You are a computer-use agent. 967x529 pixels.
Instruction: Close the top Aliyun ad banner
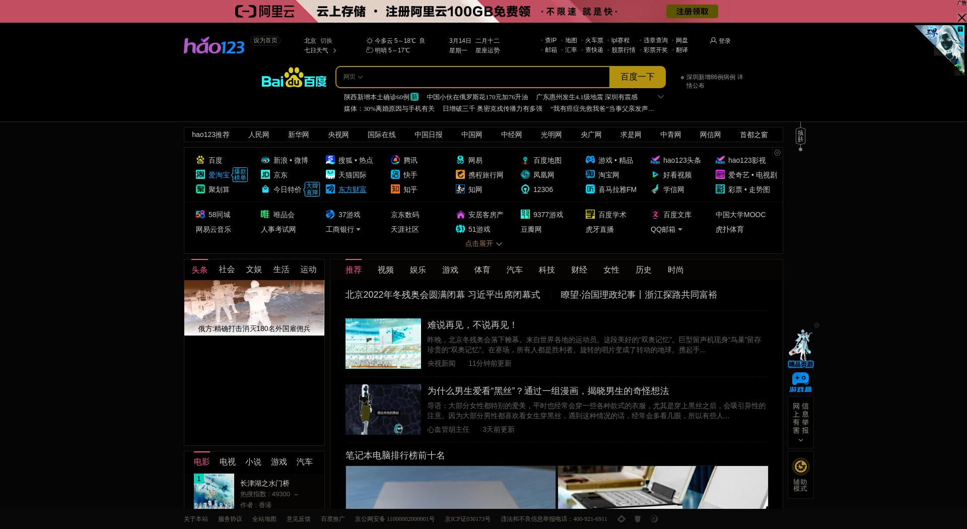(961, 18)
